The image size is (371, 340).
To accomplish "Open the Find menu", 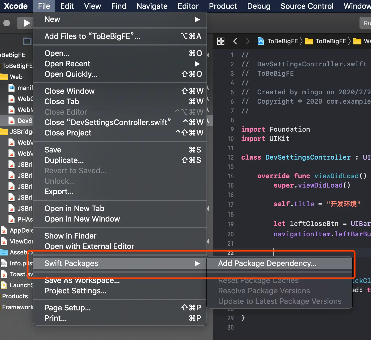I will [119, 6].
